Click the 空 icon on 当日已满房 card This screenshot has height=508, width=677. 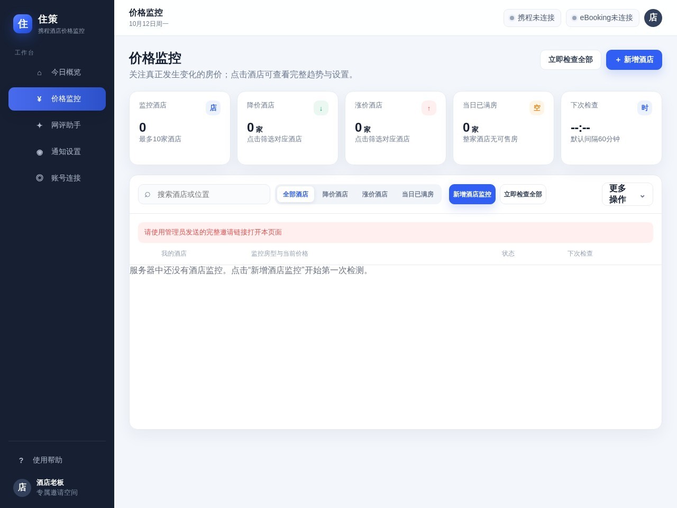pos(537,108)
